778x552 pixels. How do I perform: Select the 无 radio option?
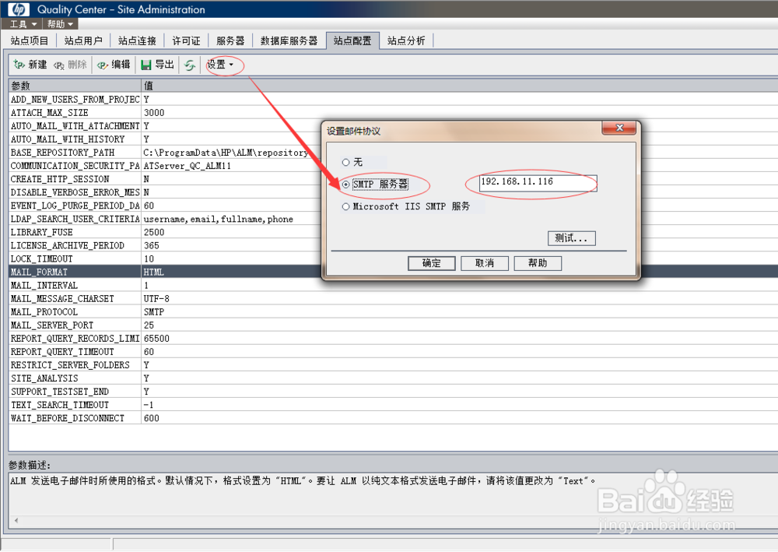(x=346, y=162)
